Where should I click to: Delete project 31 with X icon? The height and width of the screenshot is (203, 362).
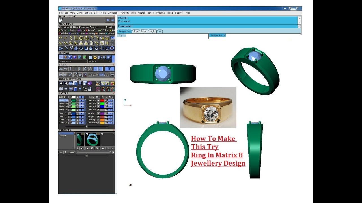[x=97, y=148]
